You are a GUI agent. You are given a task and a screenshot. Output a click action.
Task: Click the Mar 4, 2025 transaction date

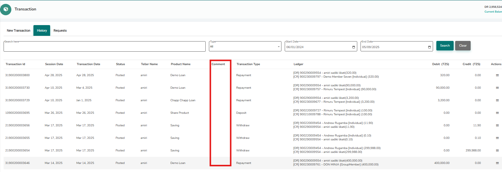point(84,88)
